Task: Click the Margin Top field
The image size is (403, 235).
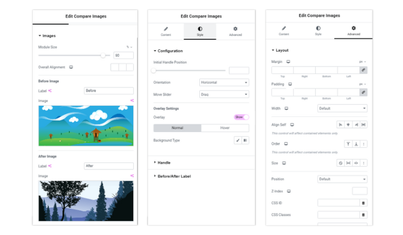Action: [283, 70]
